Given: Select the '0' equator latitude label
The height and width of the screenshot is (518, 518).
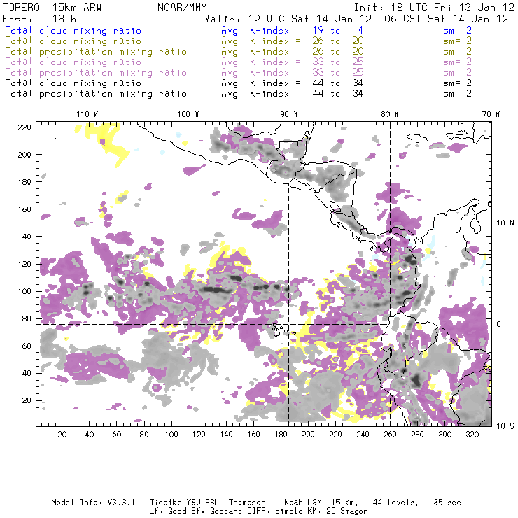Looking at the screenshot, I should pos(499,324).
